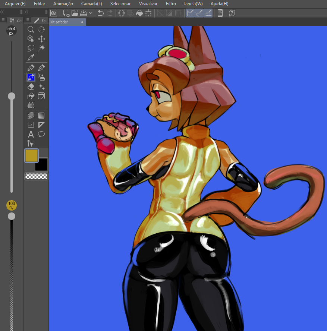Screen dimensions: 327x331
Task: Select the Ruler triangle tool
Action: [41, 125]
